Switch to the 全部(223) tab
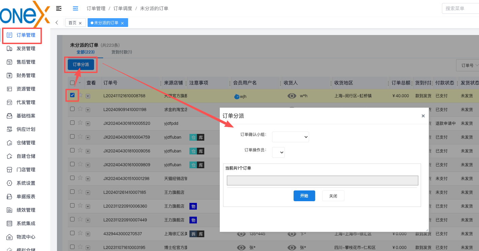The image size is (479, 251). click(86, 52)
